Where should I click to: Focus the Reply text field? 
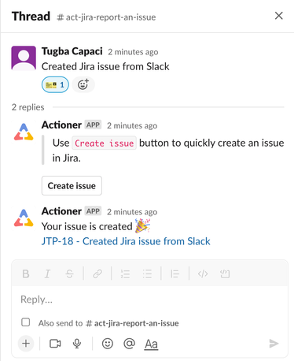(x=149, y=300)
